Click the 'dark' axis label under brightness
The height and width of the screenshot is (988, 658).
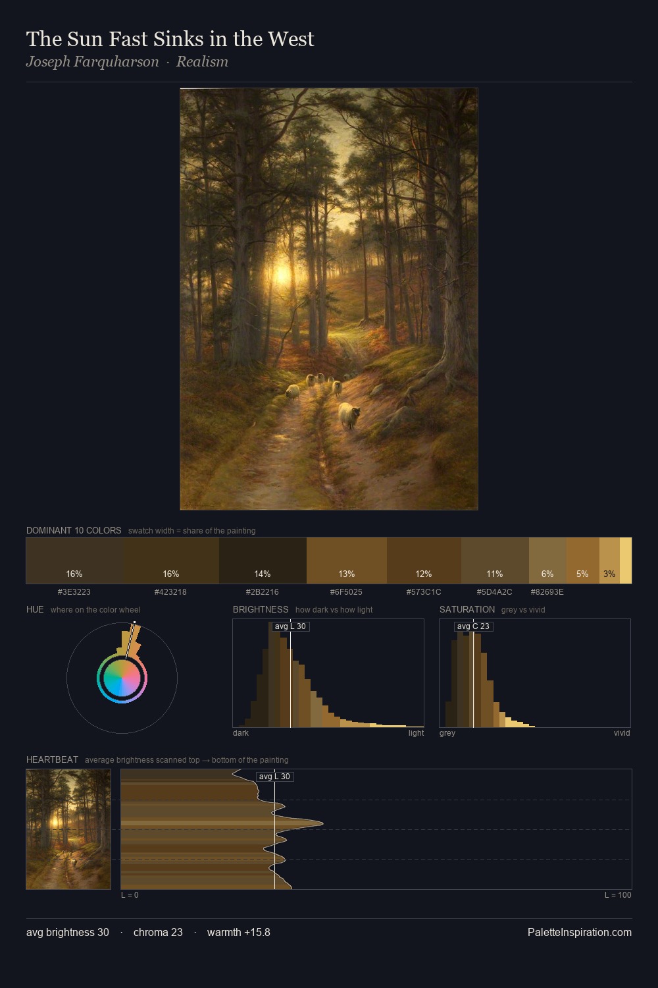pos(241,733)
